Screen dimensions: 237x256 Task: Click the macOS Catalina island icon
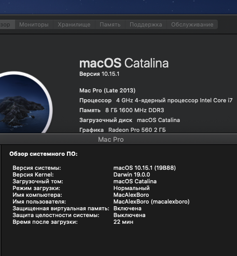(25, 103)
